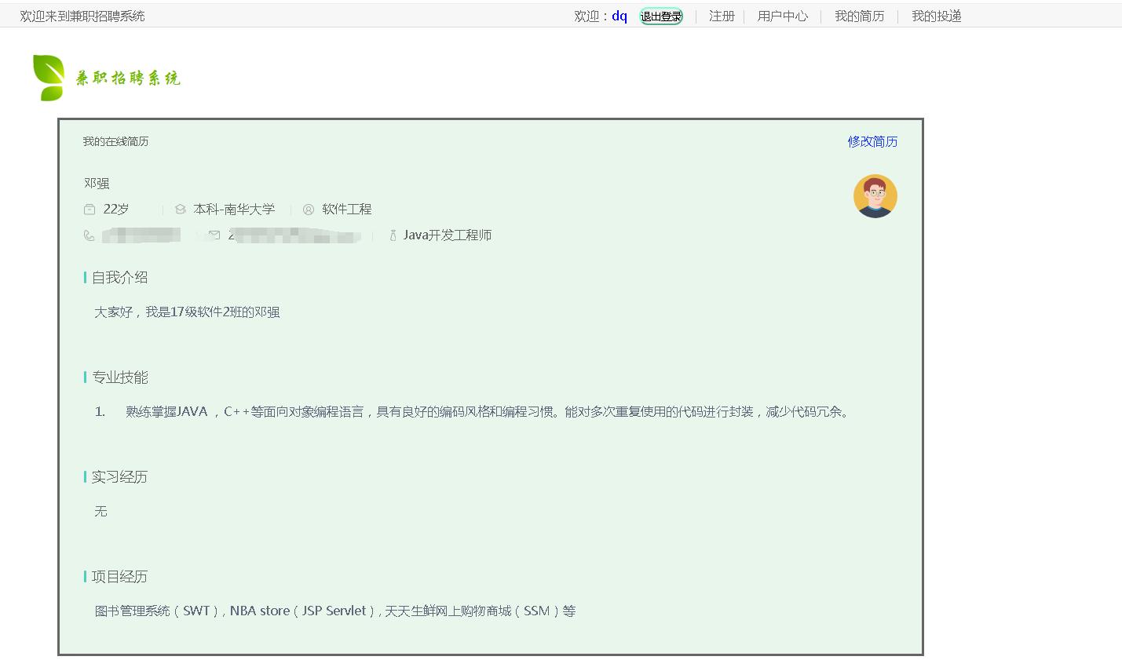Click the 修改简历 link
The height and width of the screenshot is (671, 1122).
pos(872,142)
